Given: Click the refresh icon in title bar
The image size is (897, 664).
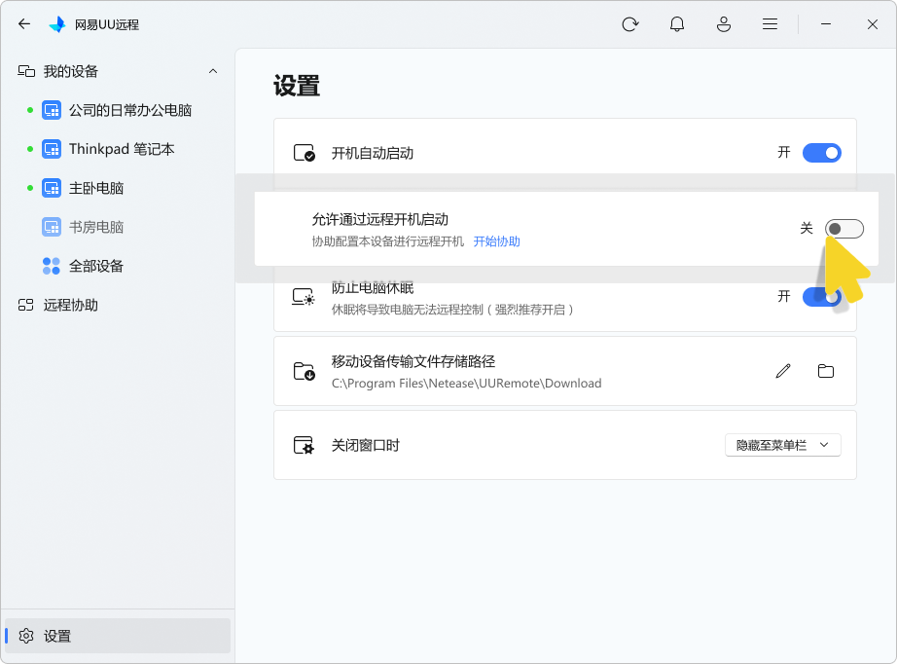Looking at the screenshot, I should pos(630,24).
